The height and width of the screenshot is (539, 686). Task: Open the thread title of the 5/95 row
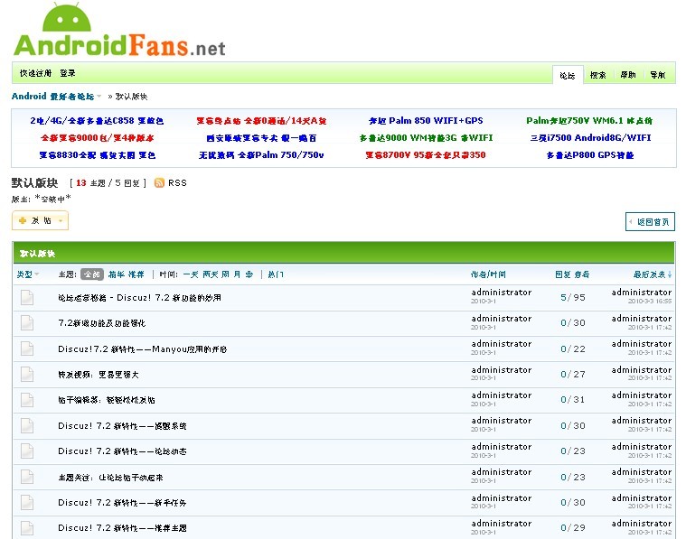pyautogui.click(x=139, y=298)
